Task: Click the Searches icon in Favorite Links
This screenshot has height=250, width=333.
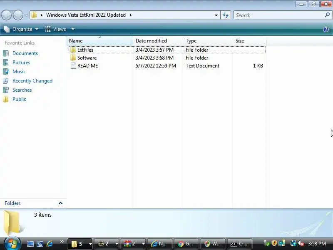Action: click(x=6, y=90)
